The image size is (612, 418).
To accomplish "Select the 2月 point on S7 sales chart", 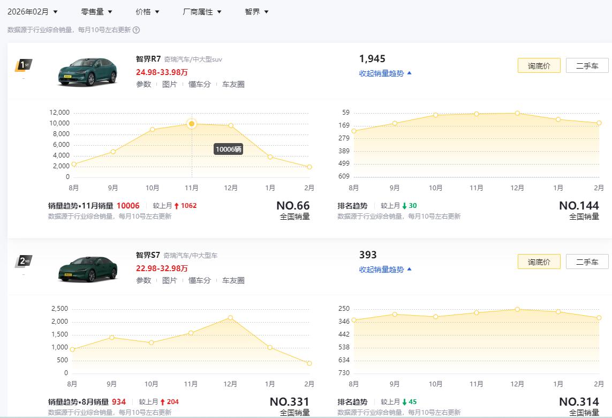I will coord(309,363).
